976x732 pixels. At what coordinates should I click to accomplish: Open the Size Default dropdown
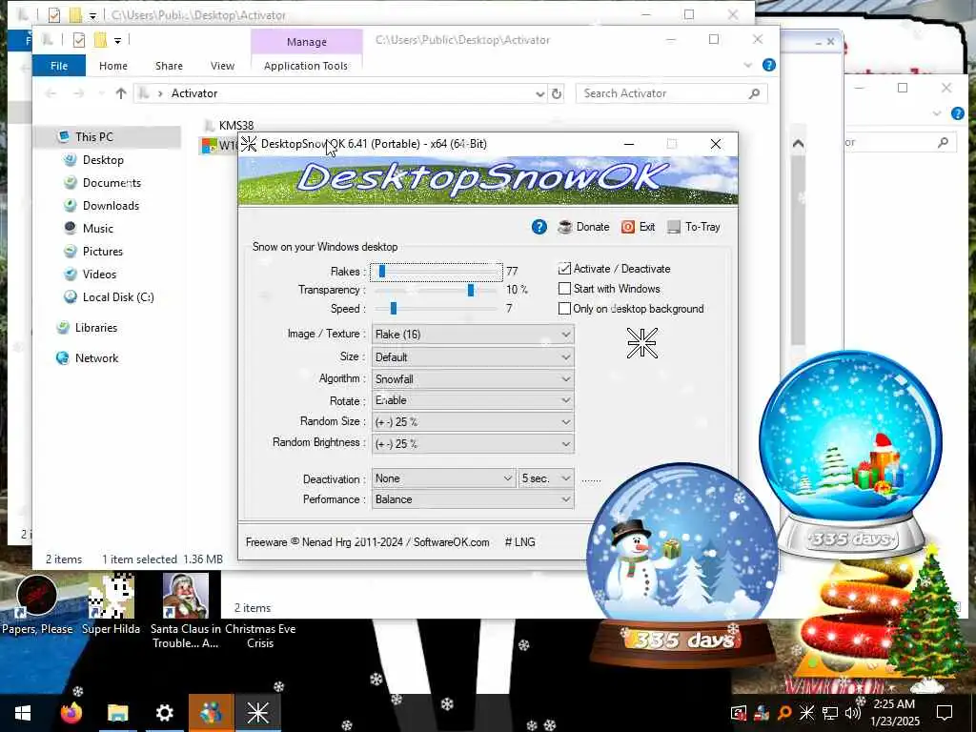[x=473, y=357]
